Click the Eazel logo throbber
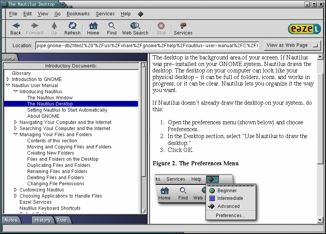This screenshot has width=326, height=234. click(305, 29)
